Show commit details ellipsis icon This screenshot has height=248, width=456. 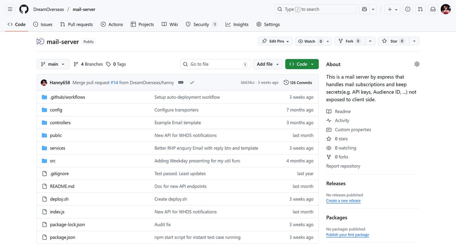point(181,82)
